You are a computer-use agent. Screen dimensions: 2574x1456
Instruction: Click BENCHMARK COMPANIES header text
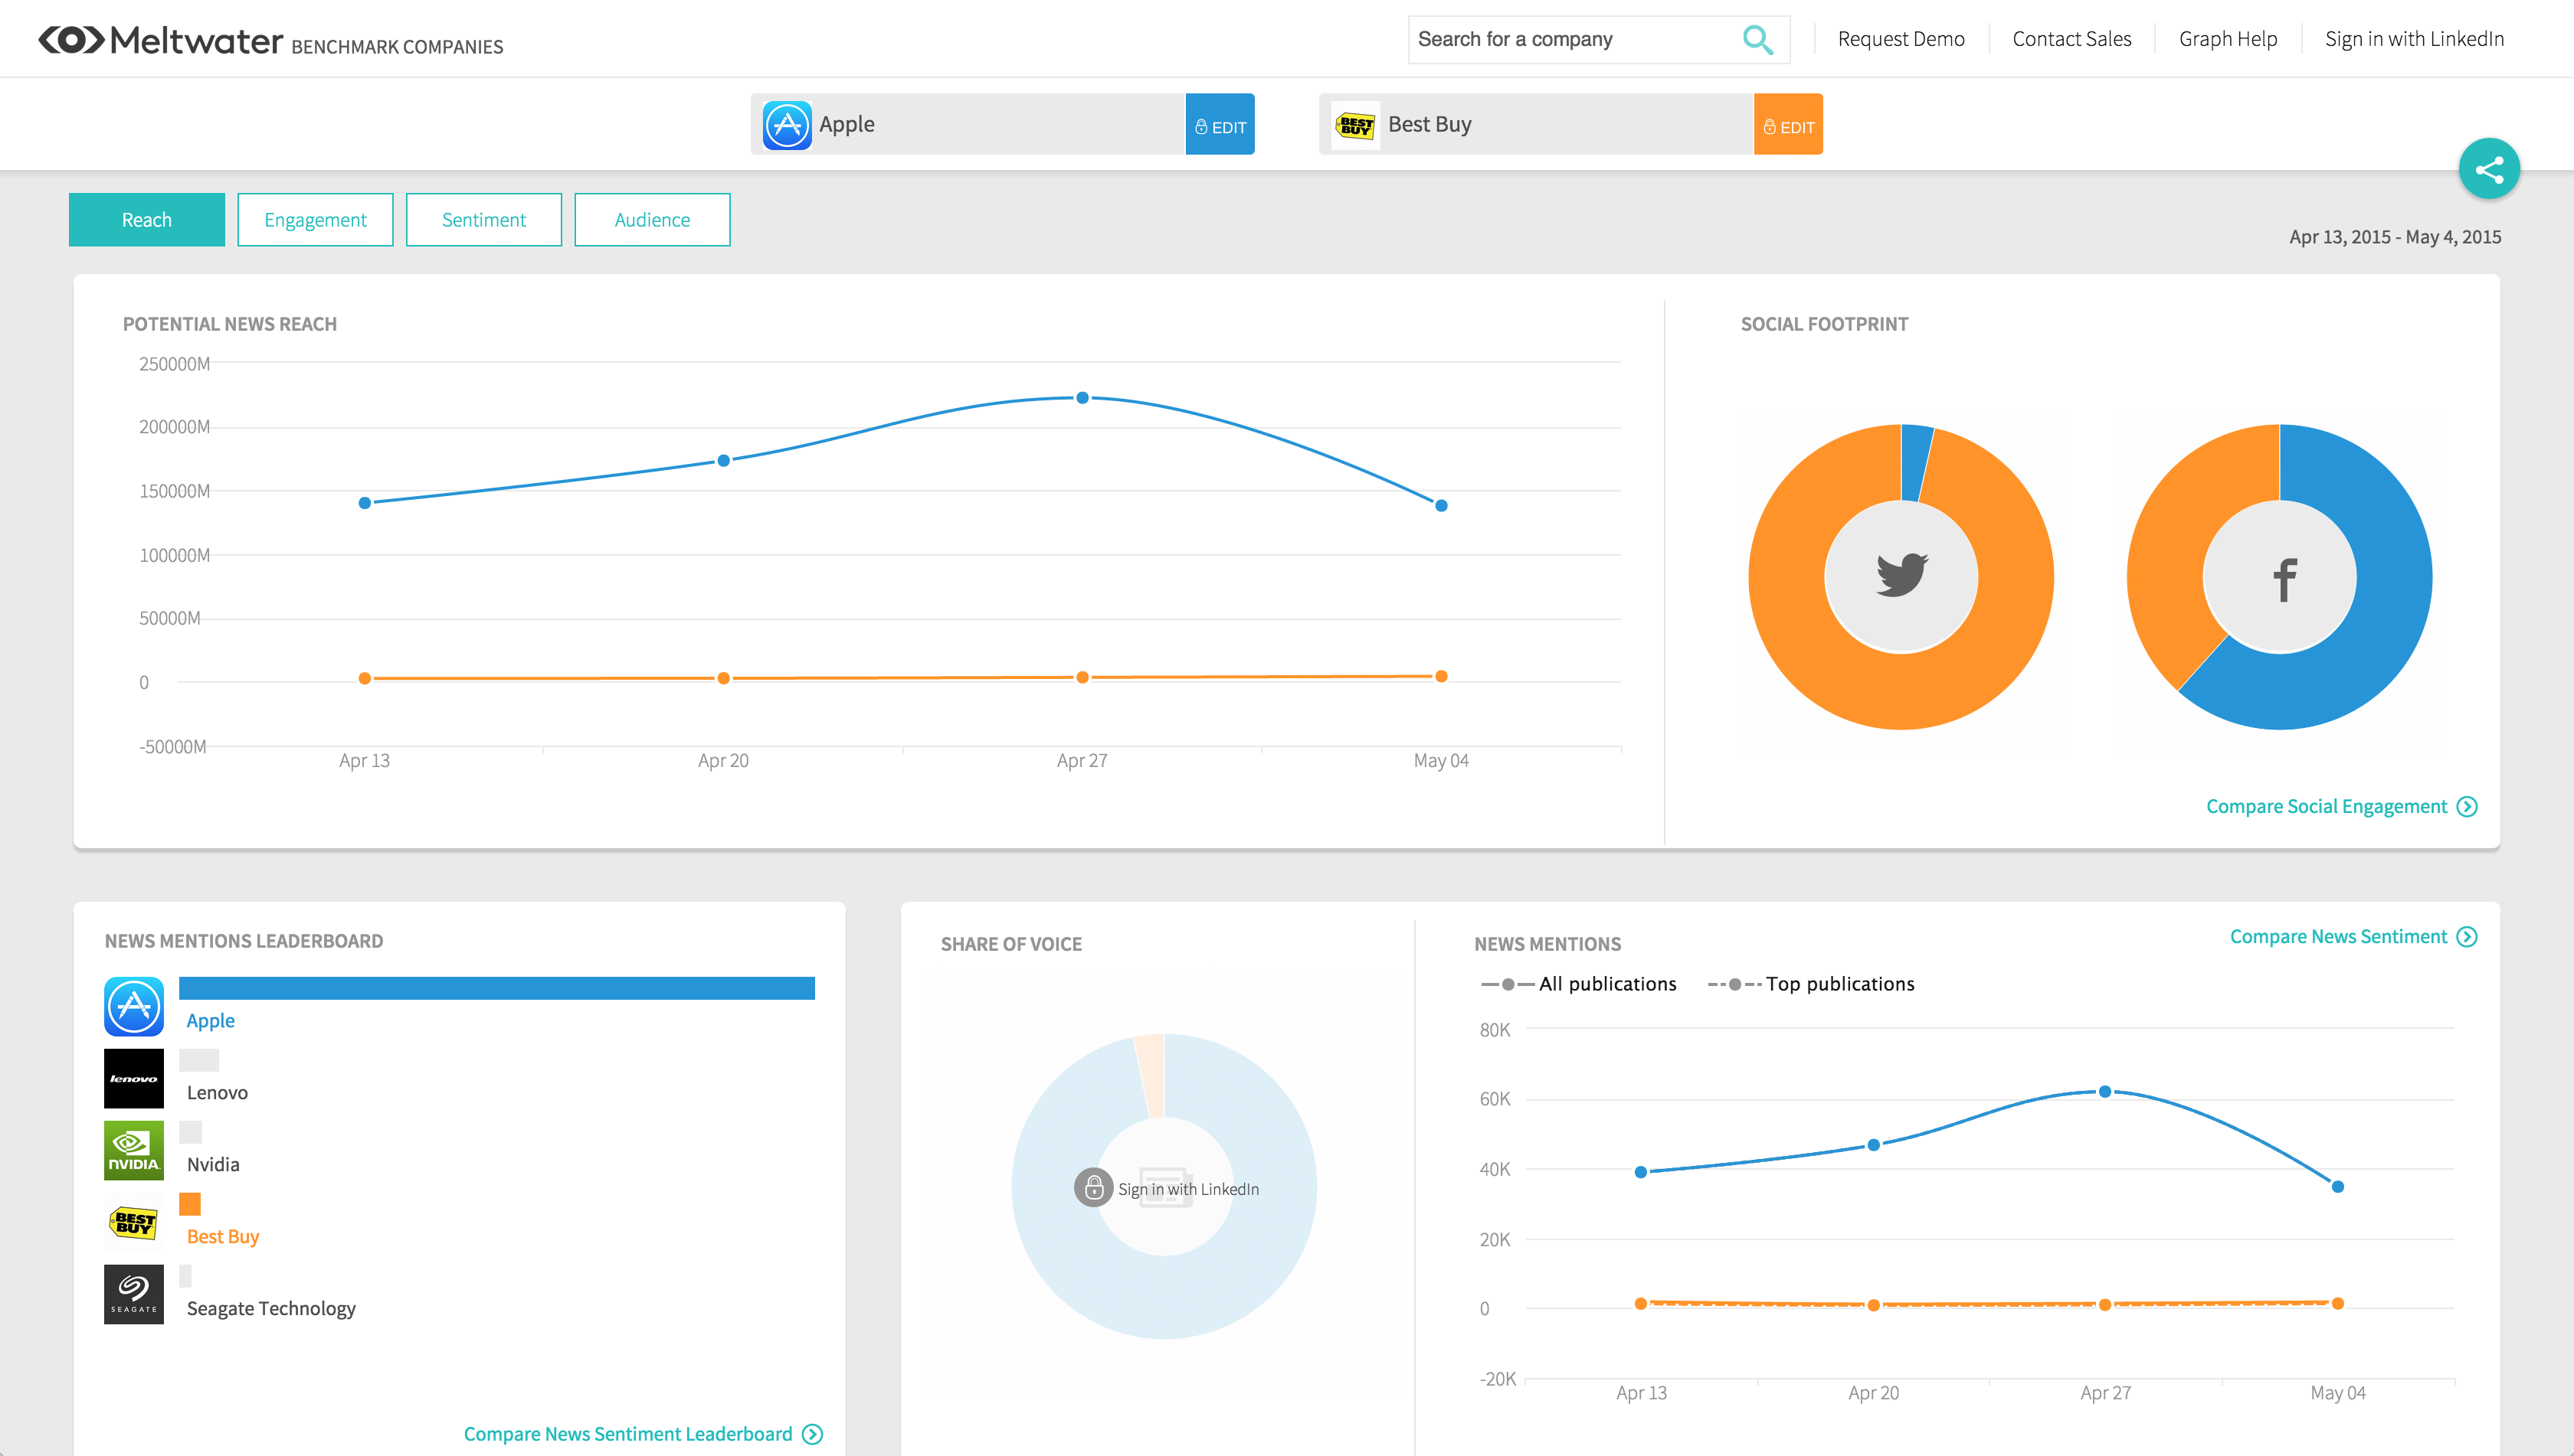398,47
